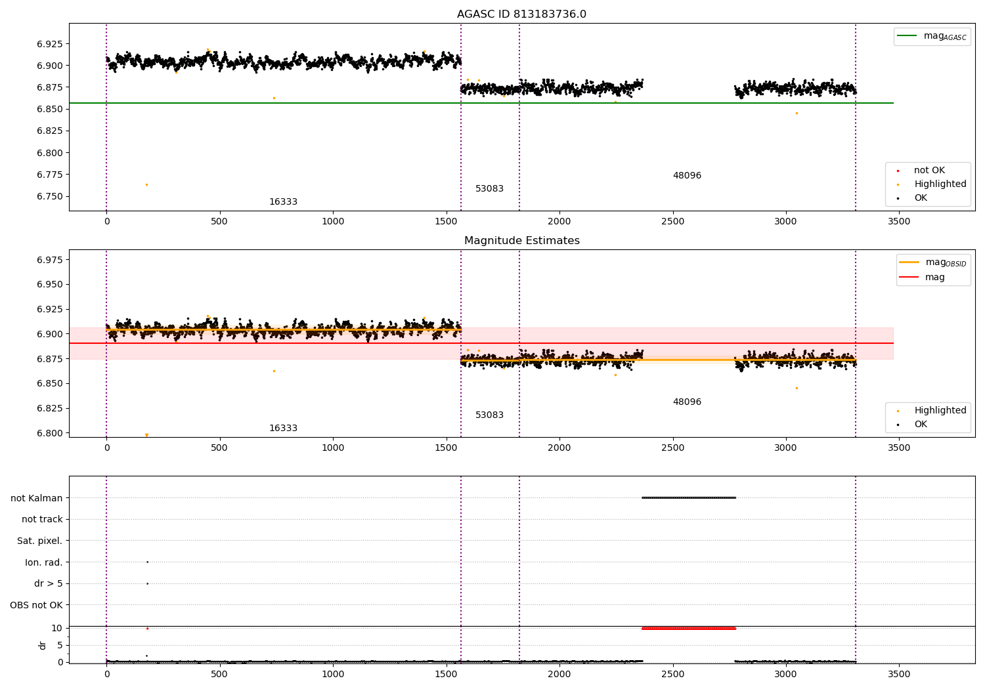The image size is (985, 689).
Task: Click the 10 tick on the dr axis
Action: [57, 628]
